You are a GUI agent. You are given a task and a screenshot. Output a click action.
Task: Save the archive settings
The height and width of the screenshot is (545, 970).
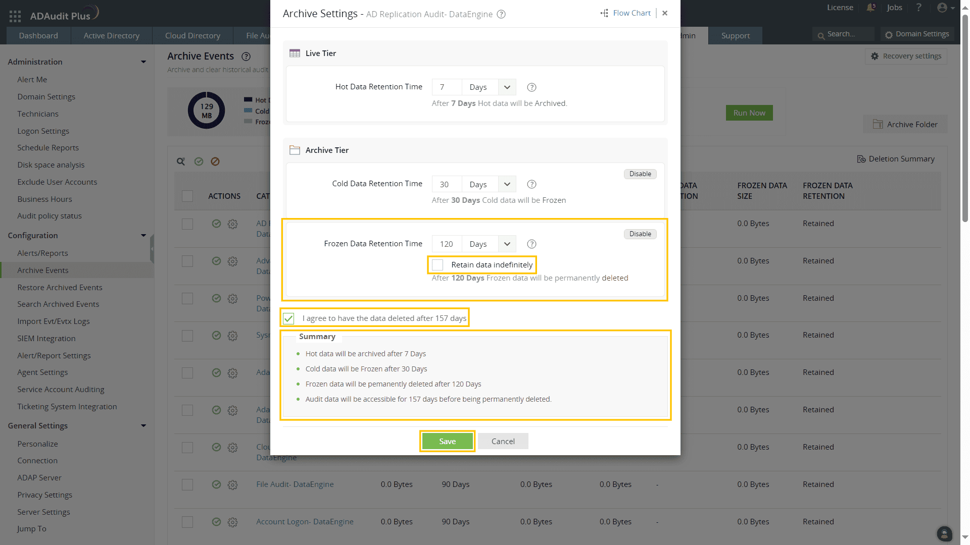click(x=447, y=442)
